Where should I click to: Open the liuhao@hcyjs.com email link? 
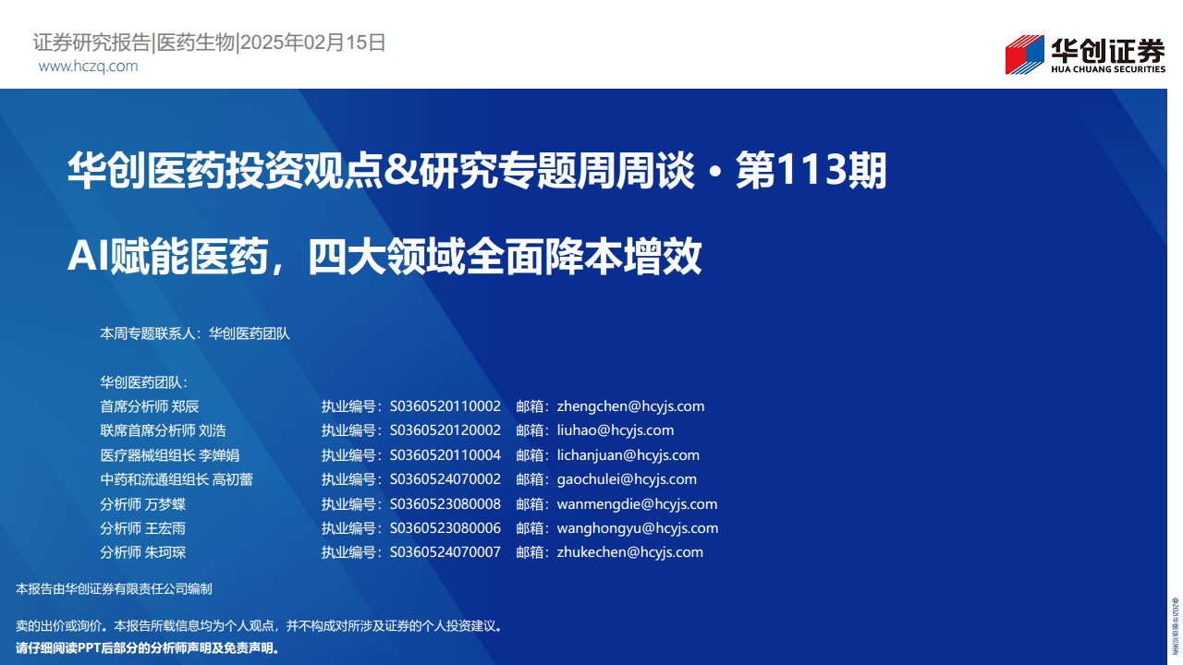tap(616, 430)
